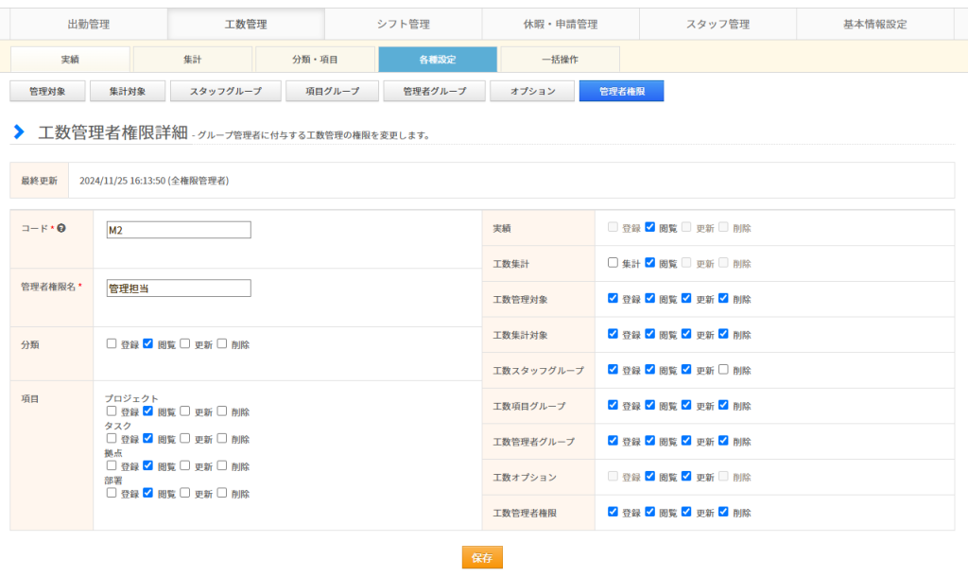Click the 管理者権限 button

(x=622, y=91)
